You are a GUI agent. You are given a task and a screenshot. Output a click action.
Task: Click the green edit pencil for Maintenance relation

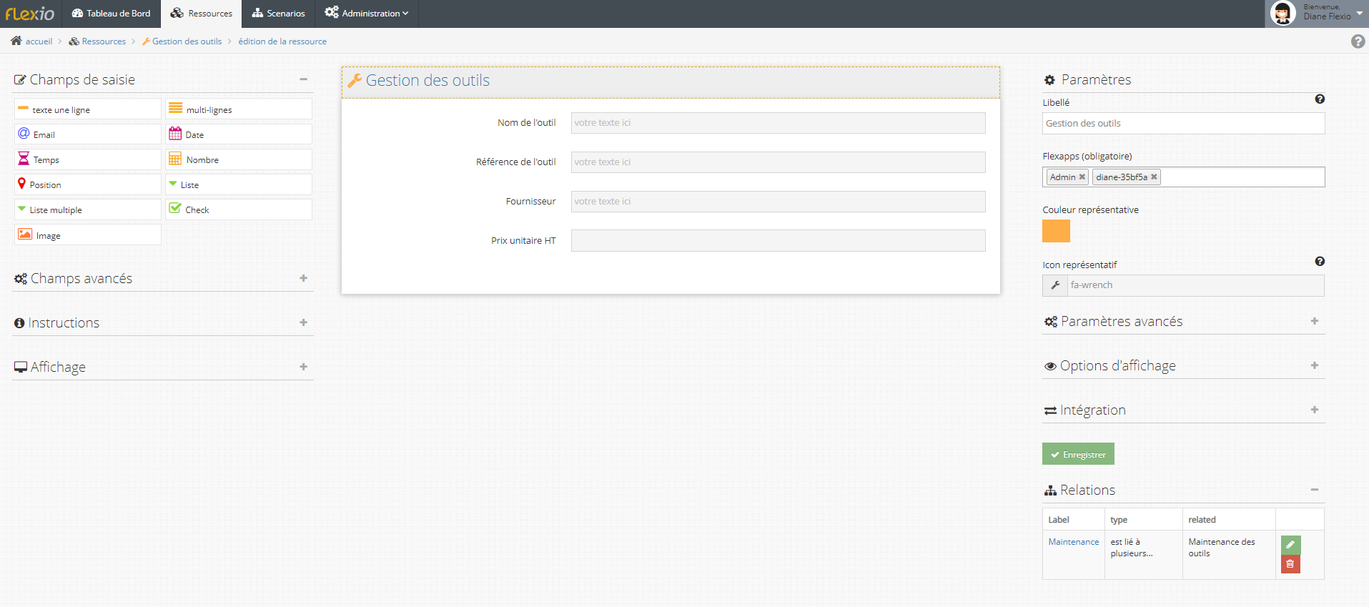pyautogui.click(x=1290, y=545)
